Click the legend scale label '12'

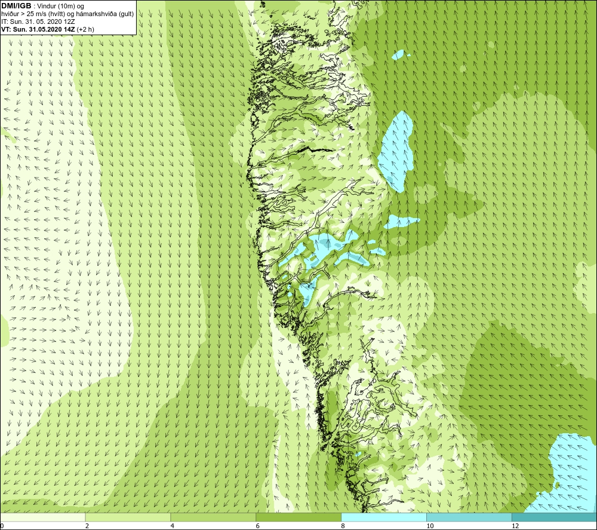[515, 526]
